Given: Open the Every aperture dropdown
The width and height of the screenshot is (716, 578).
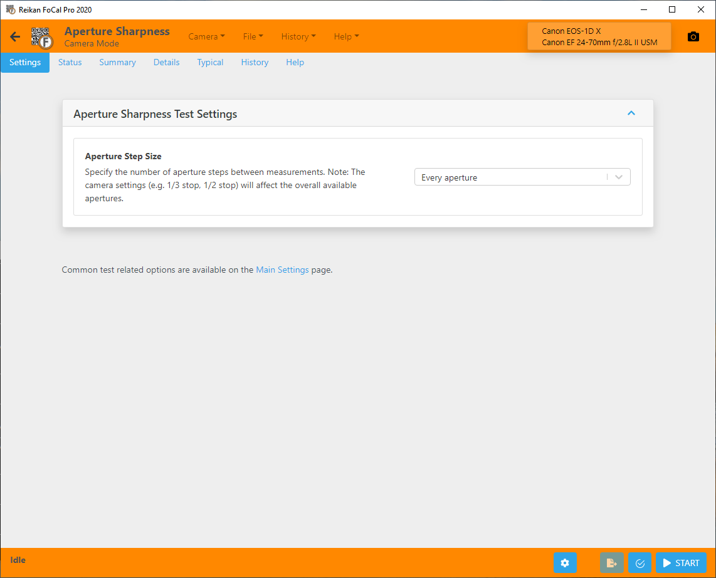Looking at the screenshot, I should (x=522, y=177).
